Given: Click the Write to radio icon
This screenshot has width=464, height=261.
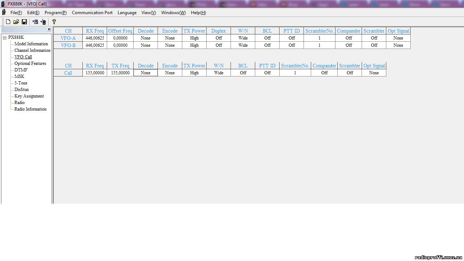Looking at the screenshot, I should pyautogui.click(x=43, y=22).
